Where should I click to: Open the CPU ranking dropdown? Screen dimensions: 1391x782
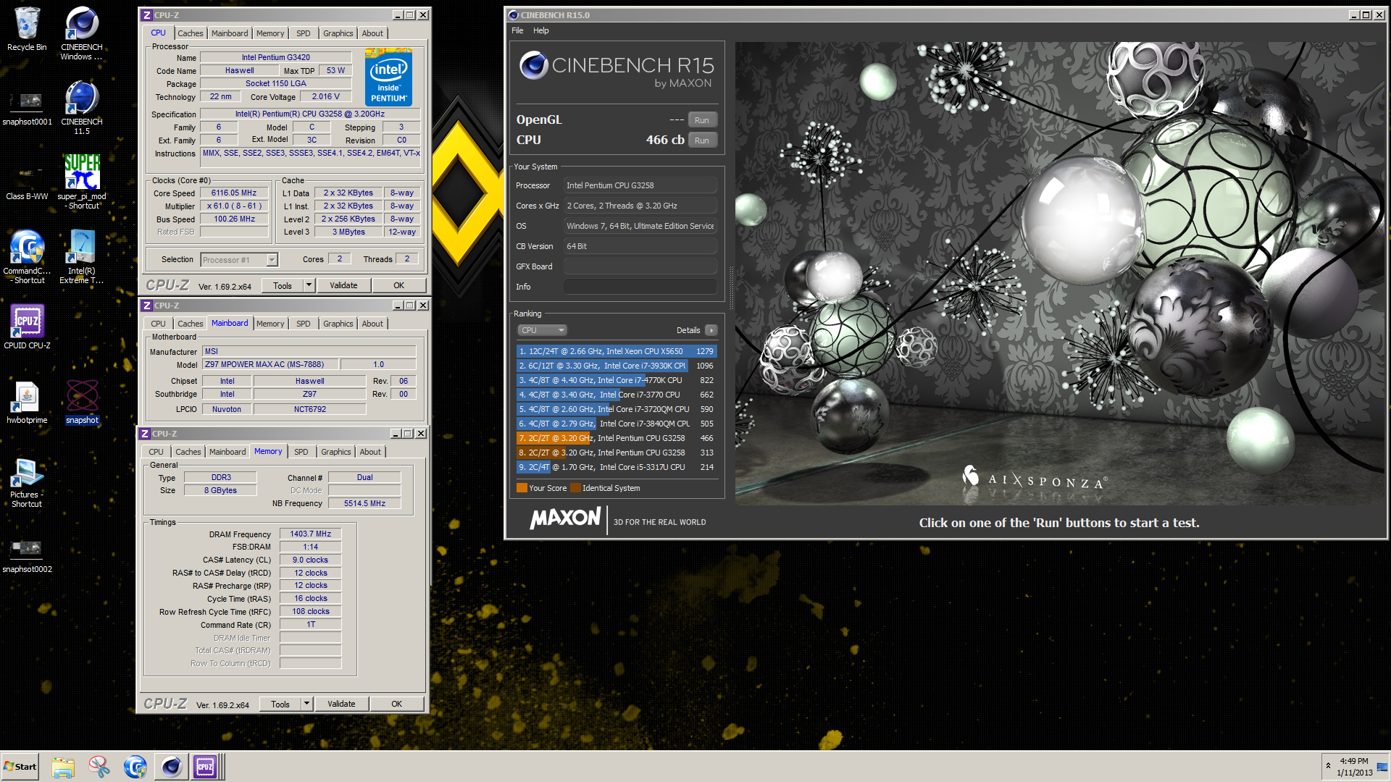[542, 330]
